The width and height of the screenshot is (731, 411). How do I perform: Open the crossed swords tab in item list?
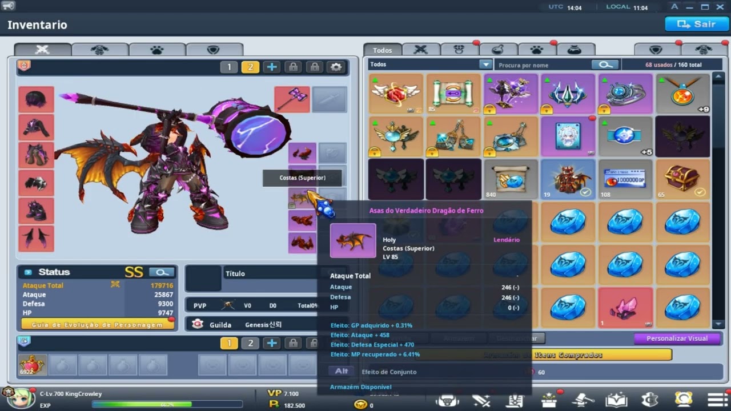(421, 50)
